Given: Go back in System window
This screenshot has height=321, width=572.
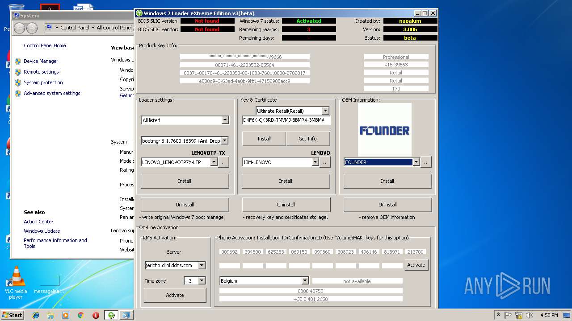Looking at the screenshot, I should (x=19, y=28).
